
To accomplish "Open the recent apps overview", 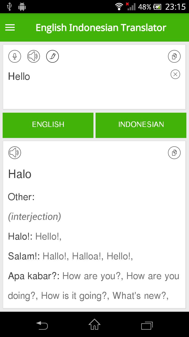I will [x=147, y=325].
